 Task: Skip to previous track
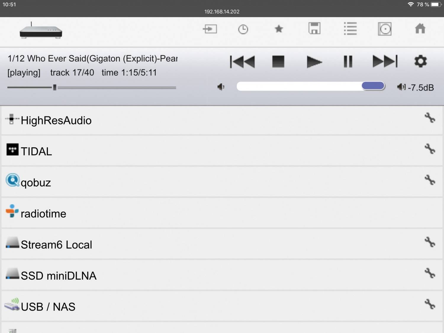242,62
